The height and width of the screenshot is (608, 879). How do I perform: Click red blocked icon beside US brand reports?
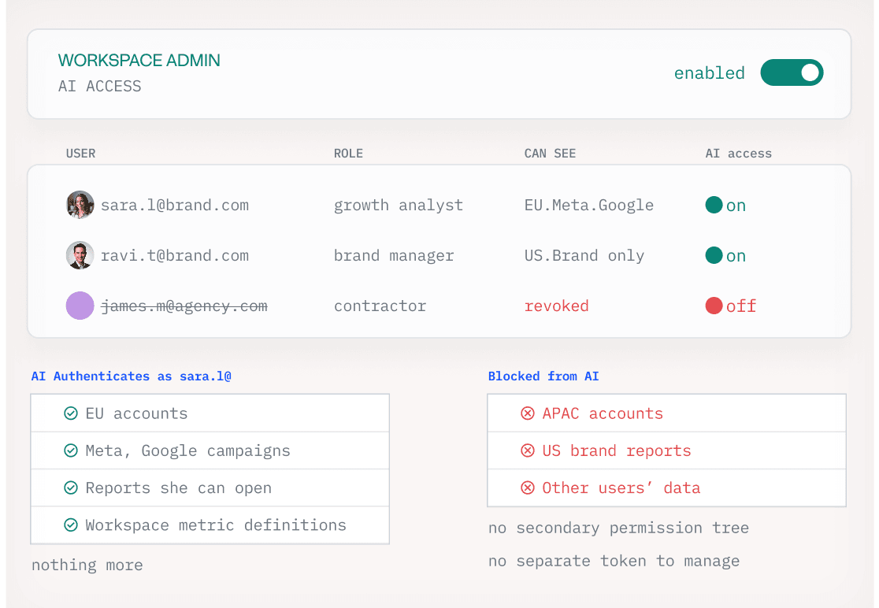tap(528, 450)
